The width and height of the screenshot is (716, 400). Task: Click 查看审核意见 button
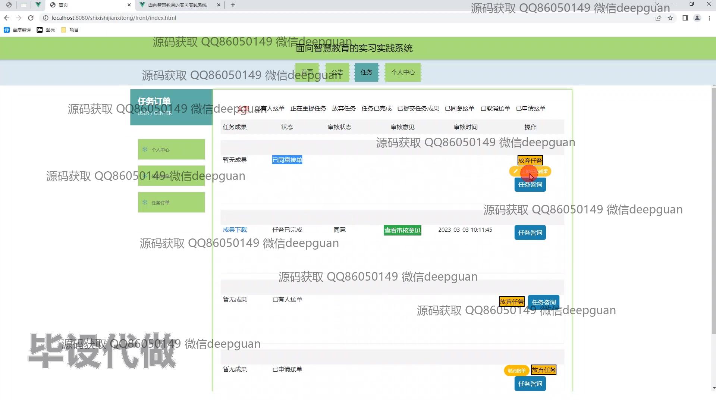coord(403,231)
